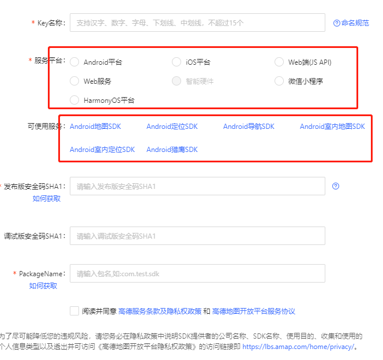Click the PackageName label text
The image size is (383, 360).
pos(42,273)
